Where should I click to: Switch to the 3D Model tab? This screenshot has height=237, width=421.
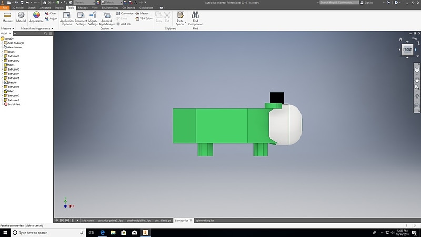pyautogui.click(x=18, y=8)
